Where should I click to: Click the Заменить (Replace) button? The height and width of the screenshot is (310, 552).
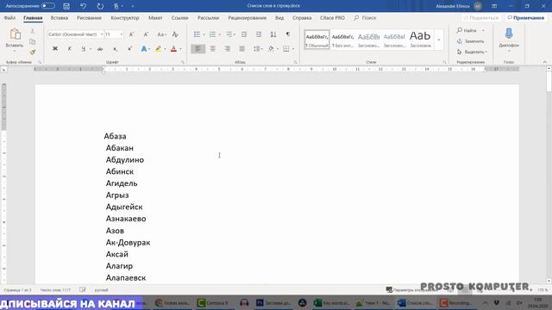pos(470,41)
